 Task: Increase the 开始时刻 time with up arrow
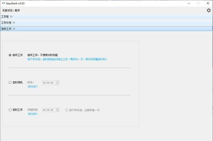[x=58, y=109]
